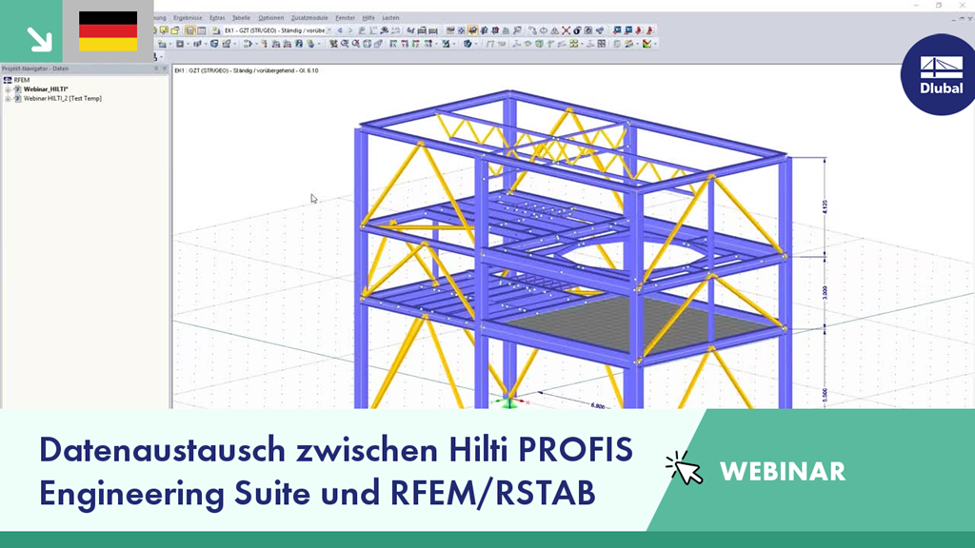The width and height of the screenshot is (975, 548).
Task: Open the Optionen menu
Action: click(270, 18)
